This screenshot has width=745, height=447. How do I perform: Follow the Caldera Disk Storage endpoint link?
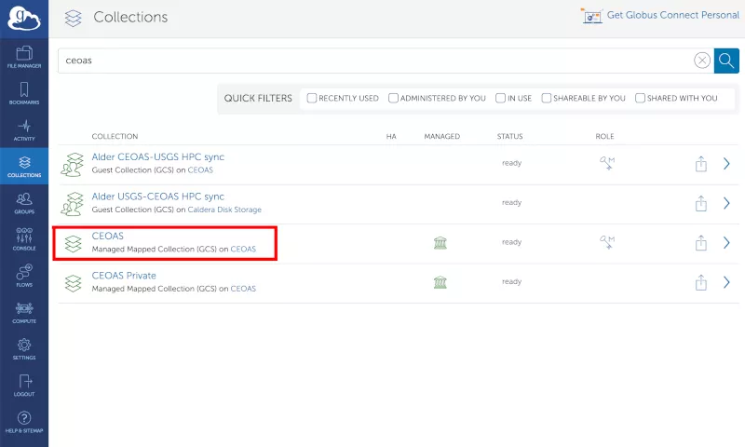tap(224, 210)
